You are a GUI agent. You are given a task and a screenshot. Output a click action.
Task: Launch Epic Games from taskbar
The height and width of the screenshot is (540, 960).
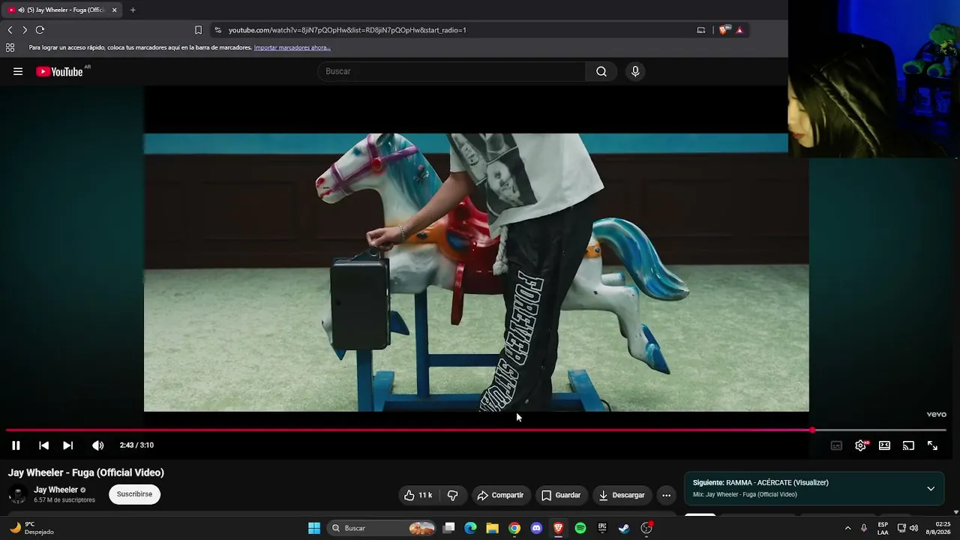[602, 528]
